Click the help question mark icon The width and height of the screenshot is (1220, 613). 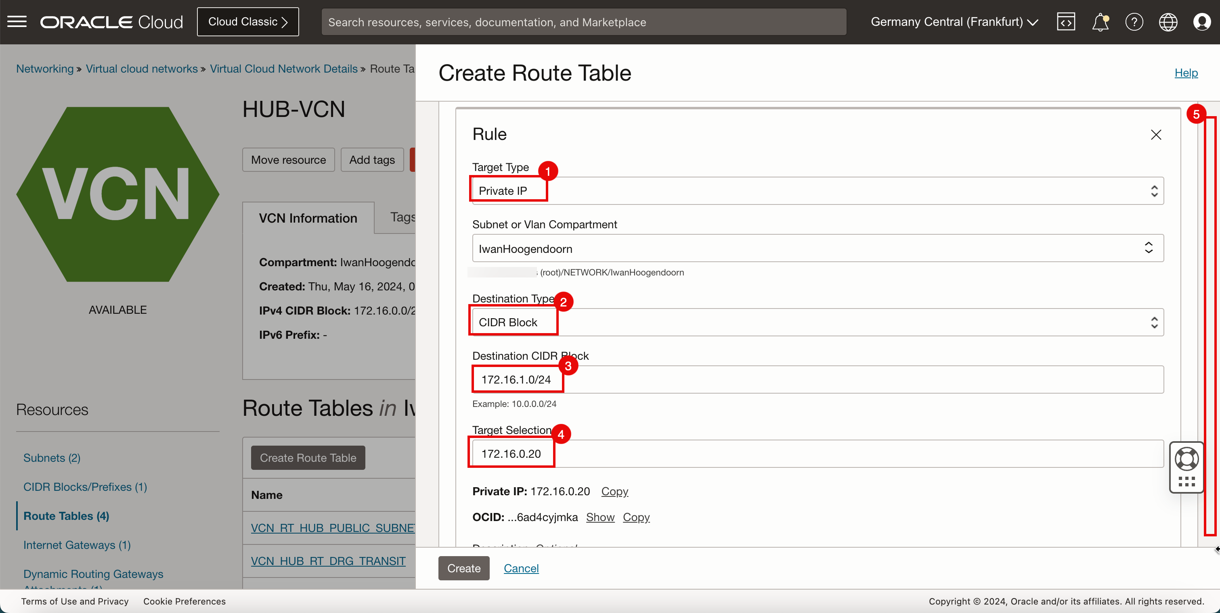point(1134,22)
